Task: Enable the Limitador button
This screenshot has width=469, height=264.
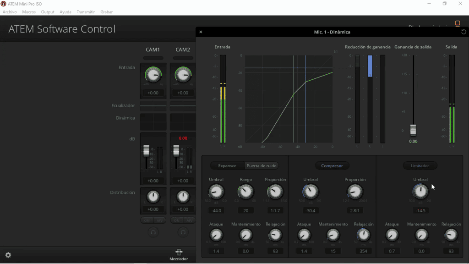Action: pos(420,165)
